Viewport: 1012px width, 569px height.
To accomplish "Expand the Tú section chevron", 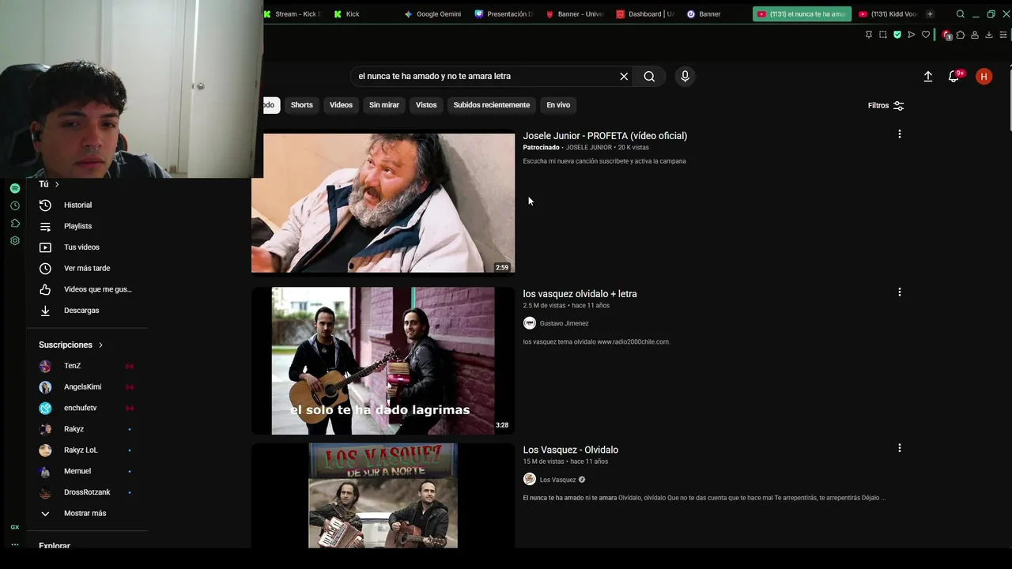I will click(x=57, y=184).
